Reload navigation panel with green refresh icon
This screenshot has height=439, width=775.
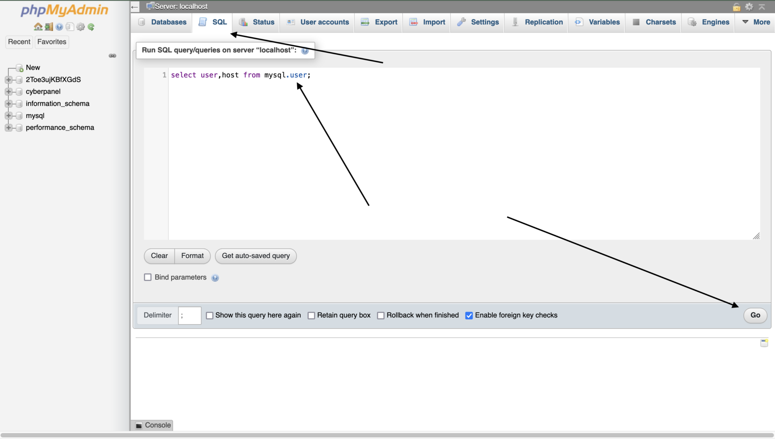91,27
